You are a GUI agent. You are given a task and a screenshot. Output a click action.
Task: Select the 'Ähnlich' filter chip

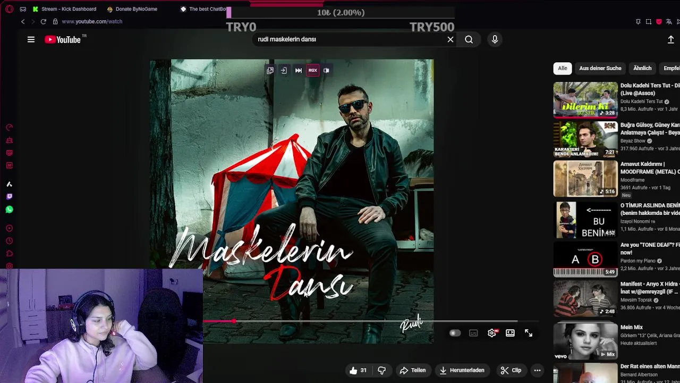click(642, 68)
